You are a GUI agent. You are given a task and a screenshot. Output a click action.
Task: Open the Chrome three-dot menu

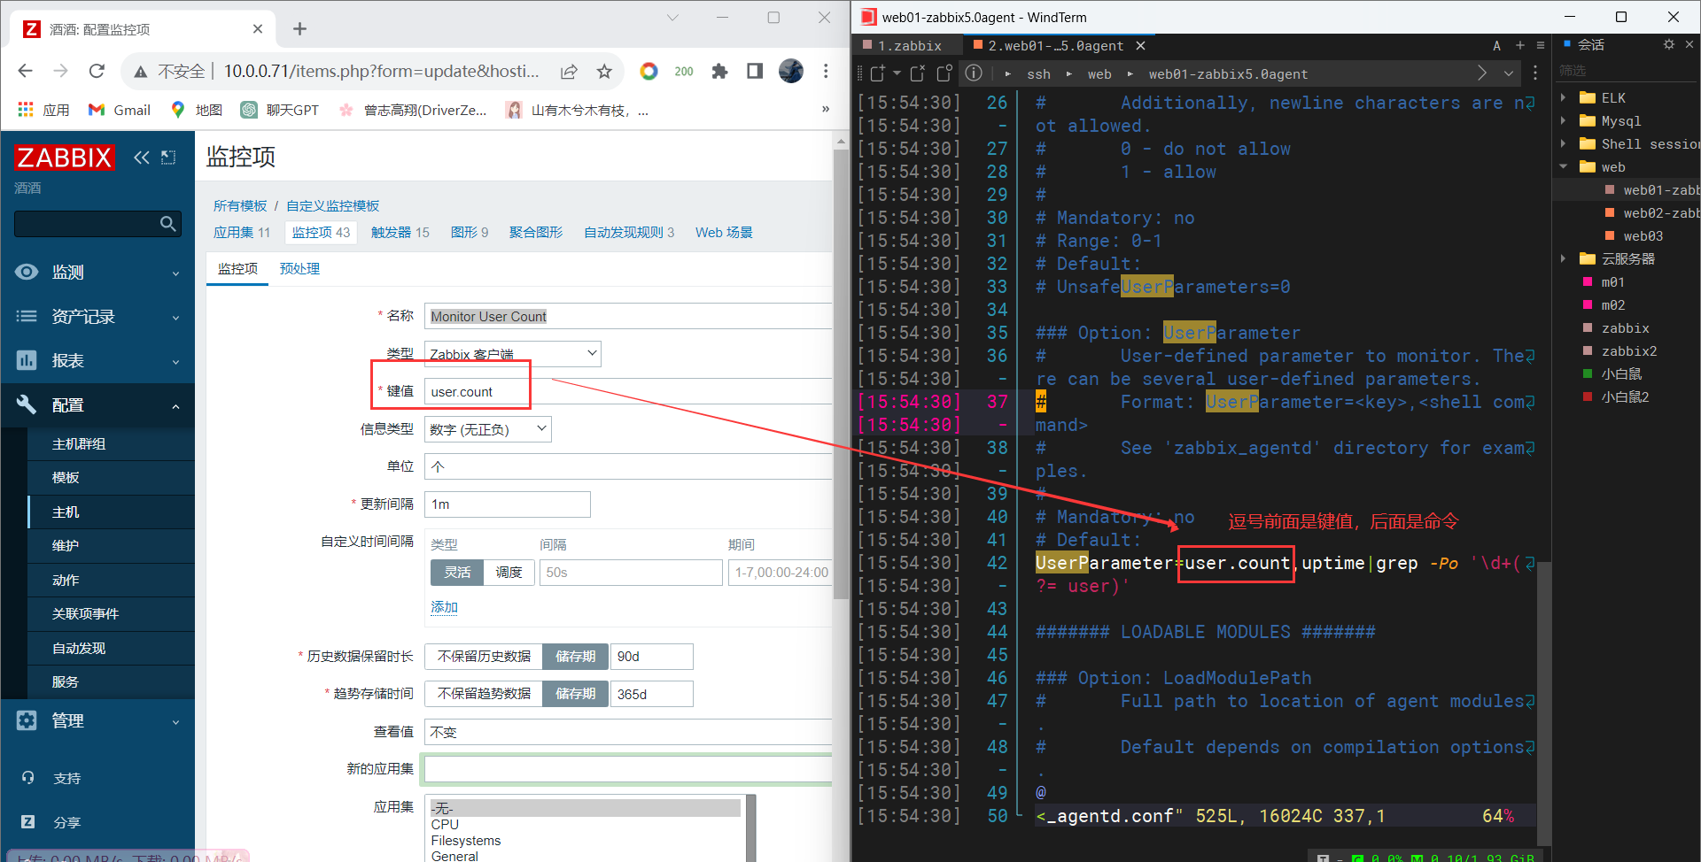pyautogui.click(x=826, y=71)
